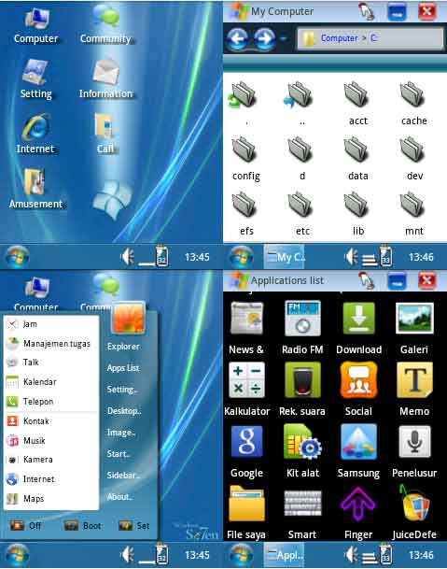Click the orange flower user picture

click(129, 318)
